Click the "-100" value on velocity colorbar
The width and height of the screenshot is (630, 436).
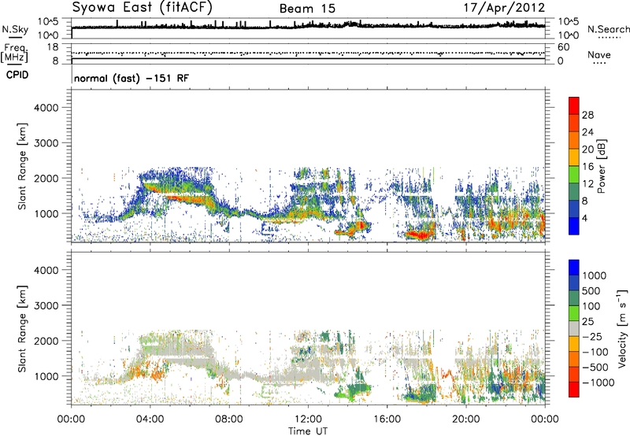pos(595,352)
